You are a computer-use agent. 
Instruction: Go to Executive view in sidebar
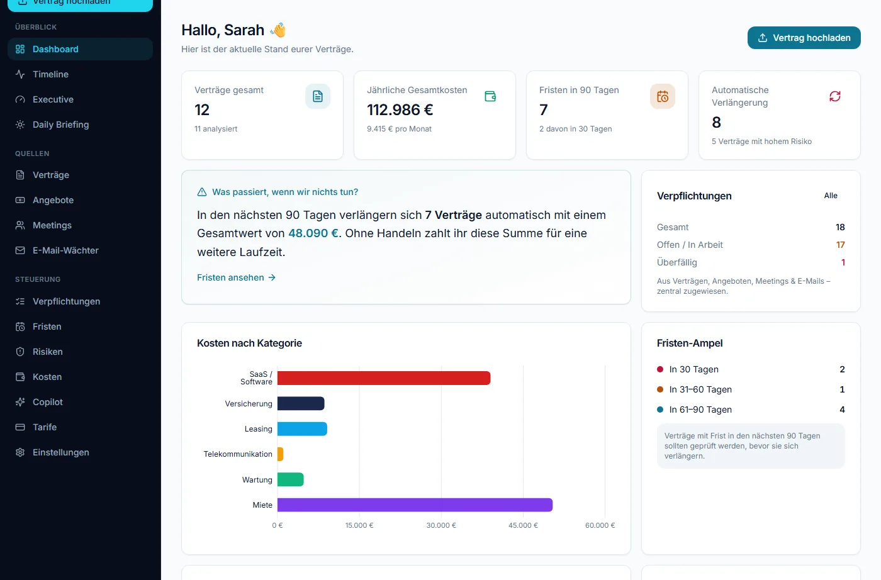point(80,99)
